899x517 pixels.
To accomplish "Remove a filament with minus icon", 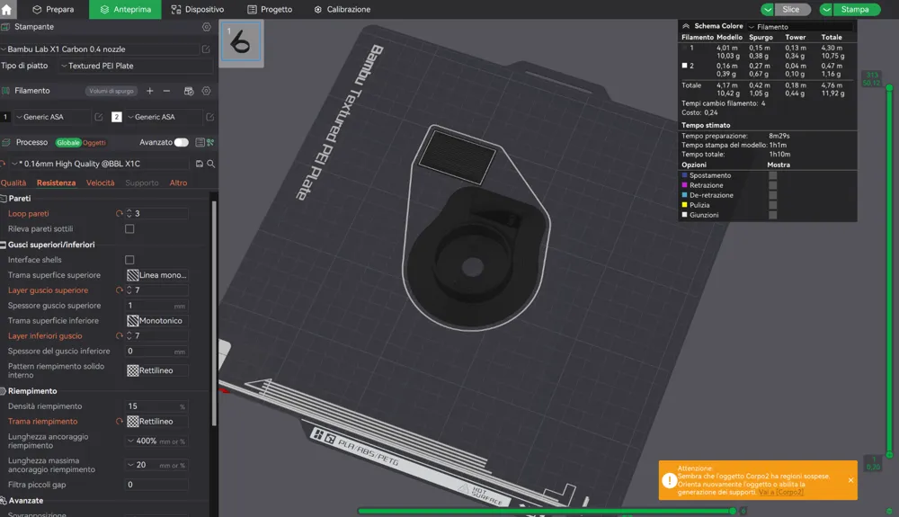I will point(166,91).
